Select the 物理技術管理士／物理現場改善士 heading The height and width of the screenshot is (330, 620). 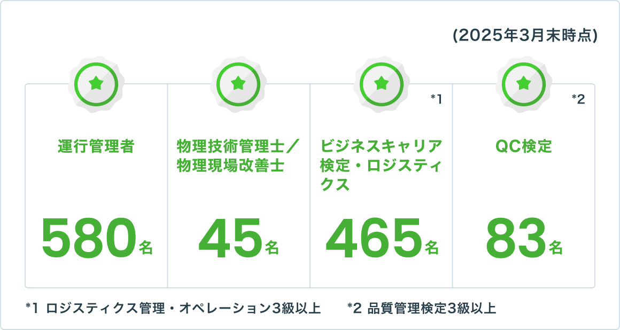238,156
